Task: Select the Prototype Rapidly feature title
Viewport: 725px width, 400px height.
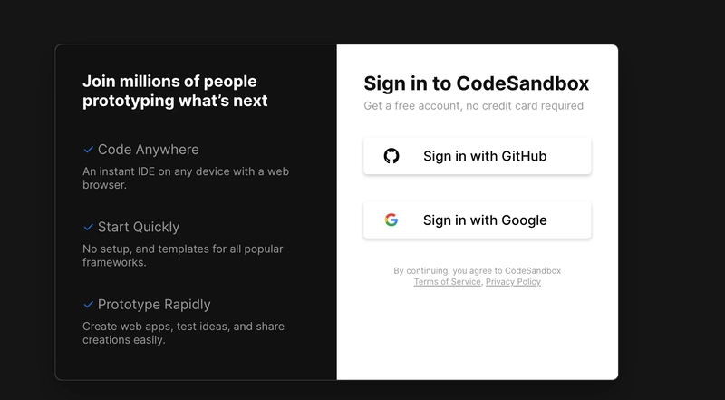Action: coord(154,305)
